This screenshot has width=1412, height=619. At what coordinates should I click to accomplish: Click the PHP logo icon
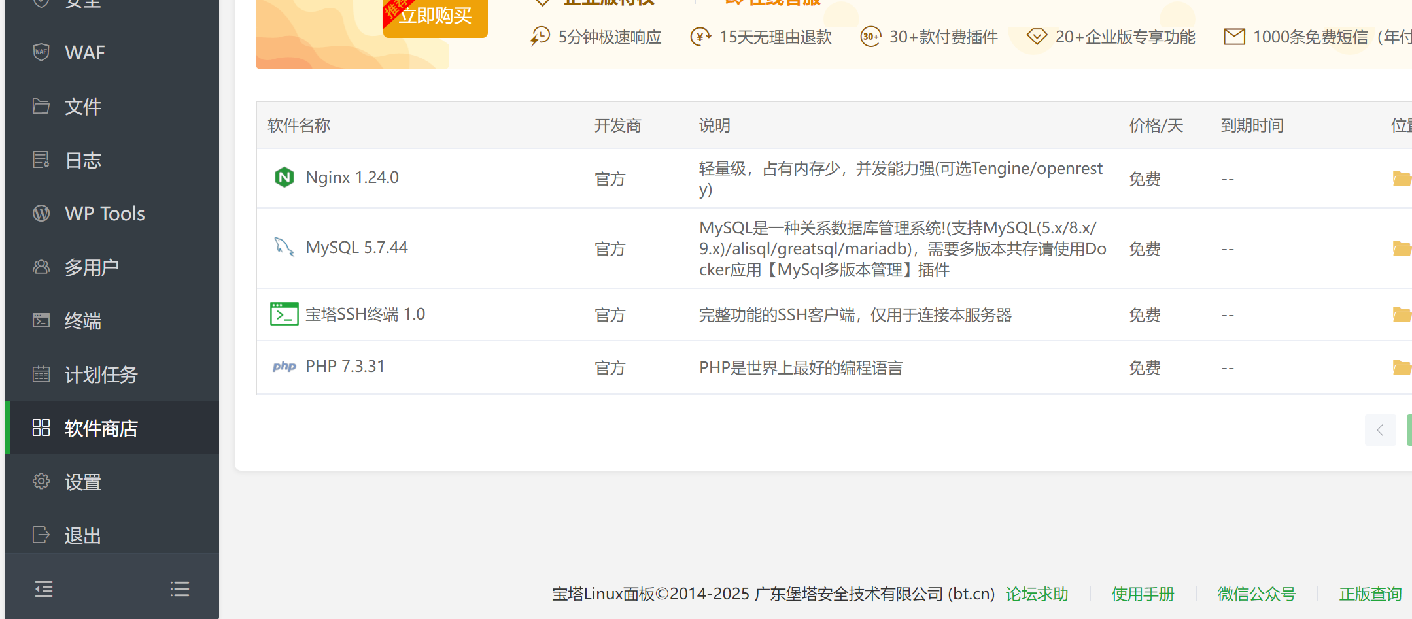[x=284, y=367]
